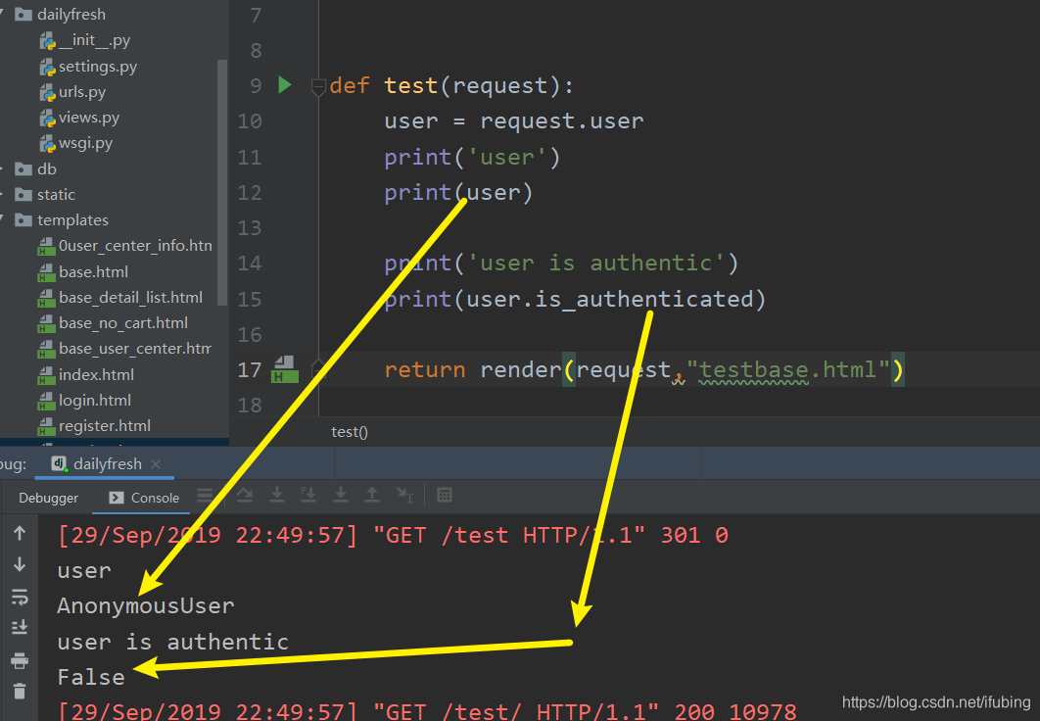This screenshot has height=721, width=1040.
Task: Click the urls.py Python file icon
Action: tap(47, 92)
